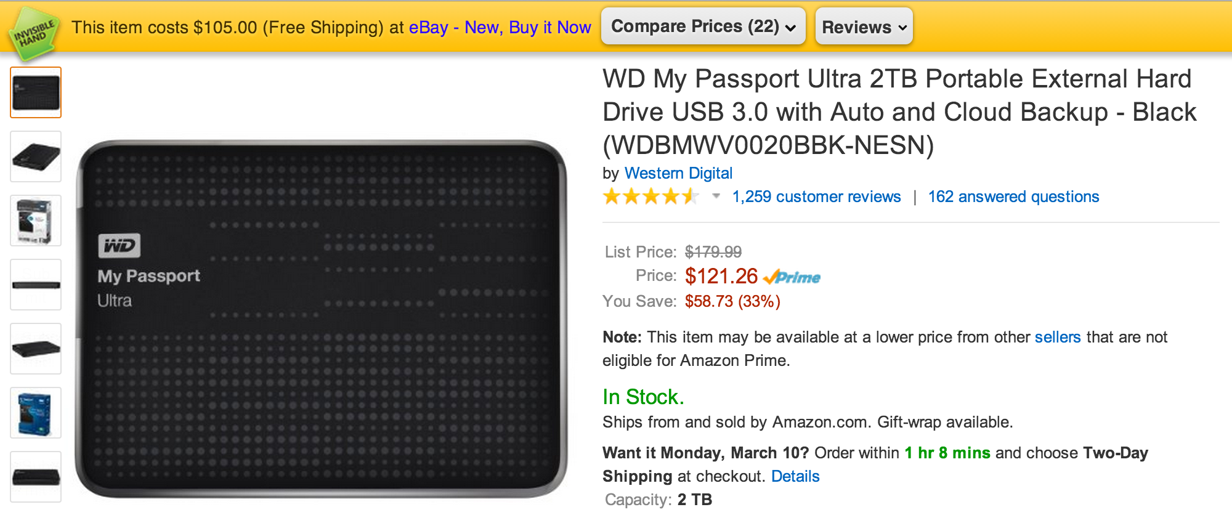The image size is (1232, 515).
Task: Pick the last thumbnail in the image strip
Action: point(36,477)
